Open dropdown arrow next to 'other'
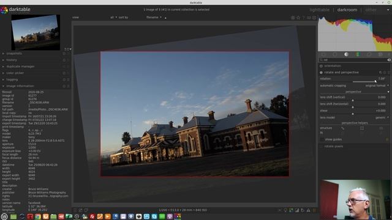The width and height of the screenshot is (392, 220). pyautogui.click(x=388, y=10)
